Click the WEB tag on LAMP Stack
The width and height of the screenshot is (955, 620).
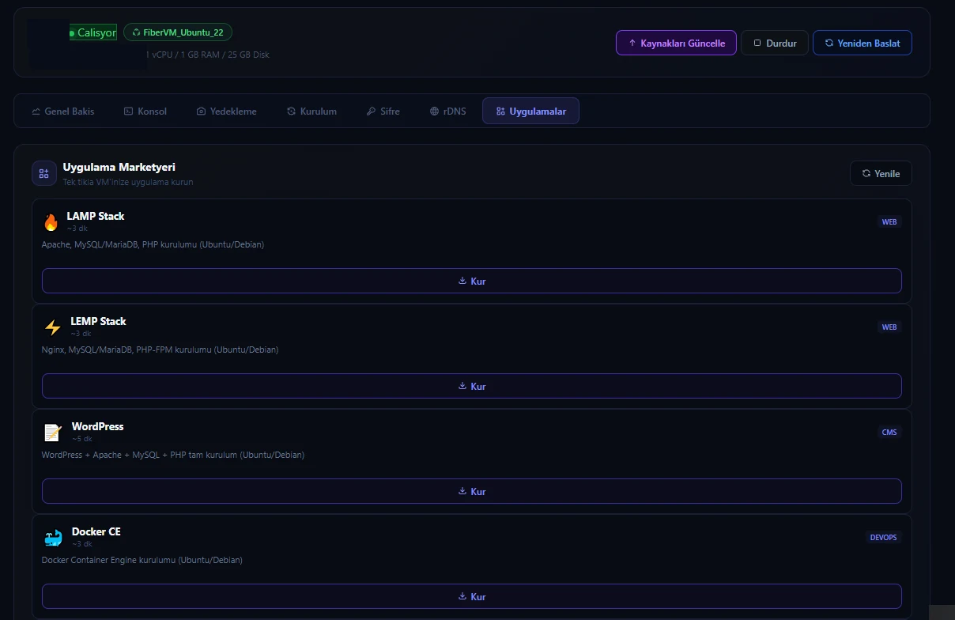coord(889,222)
